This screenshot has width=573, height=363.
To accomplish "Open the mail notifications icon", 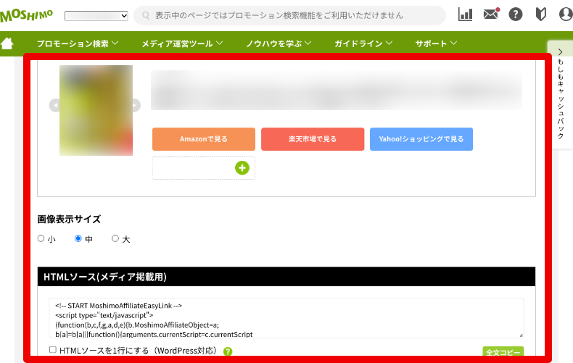I will pyautogui.click(x=491, y=14).
